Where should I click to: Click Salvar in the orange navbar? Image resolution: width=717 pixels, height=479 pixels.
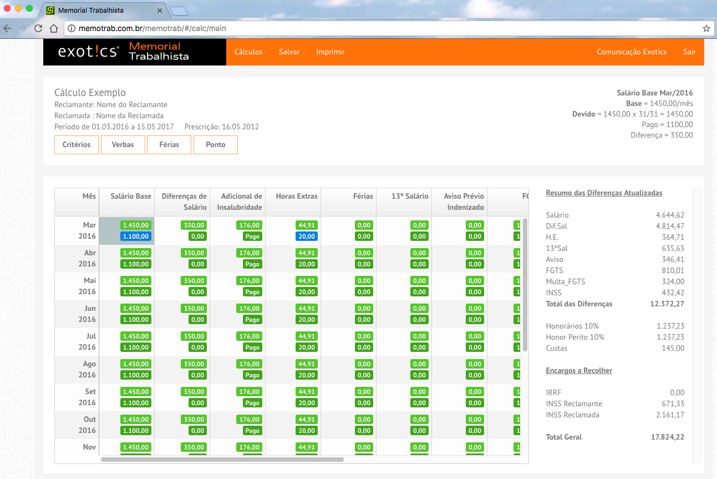coord(289,52)
